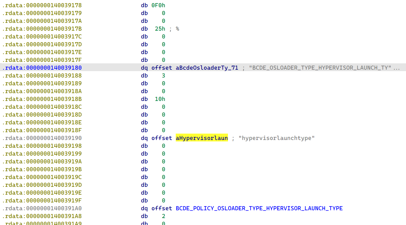The width and height of the screenshot is (406, 225).
Task: Click address .rdata:000000014003917B
Action: click(x=42, y=29)
